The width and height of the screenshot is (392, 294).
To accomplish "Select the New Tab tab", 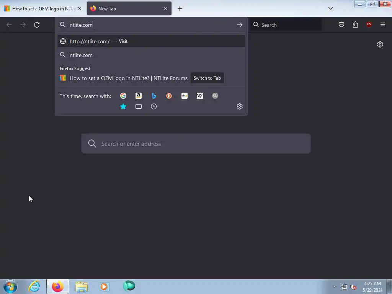I will pyautogui.click(x=129, y=8).
